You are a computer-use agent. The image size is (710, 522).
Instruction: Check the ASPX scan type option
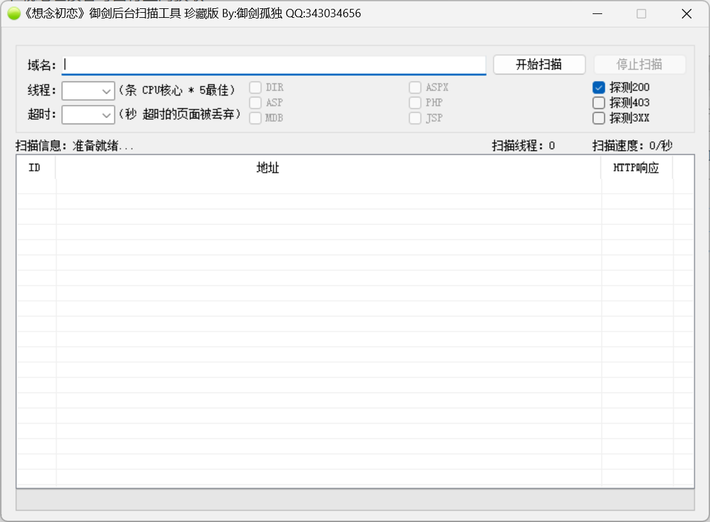(x=415, y=87)
